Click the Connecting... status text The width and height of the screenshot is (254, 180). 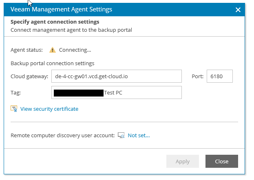point(75,50)
